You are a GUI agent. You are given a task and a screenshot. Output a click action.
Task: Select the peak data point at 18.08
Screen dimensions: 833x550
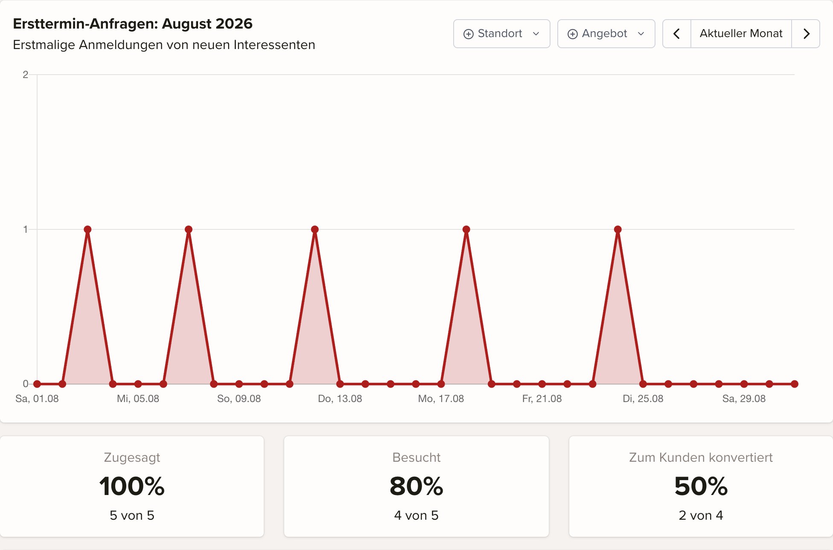[x=466, y=229]
